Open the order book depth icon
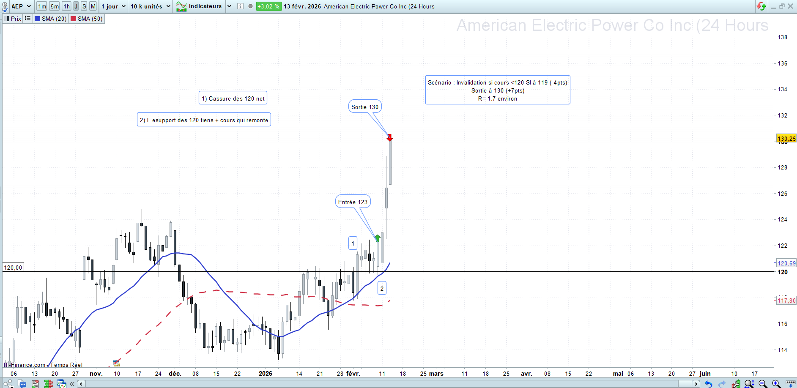Image resolution: width=797 pixels, height=388 pixels. 48,384
